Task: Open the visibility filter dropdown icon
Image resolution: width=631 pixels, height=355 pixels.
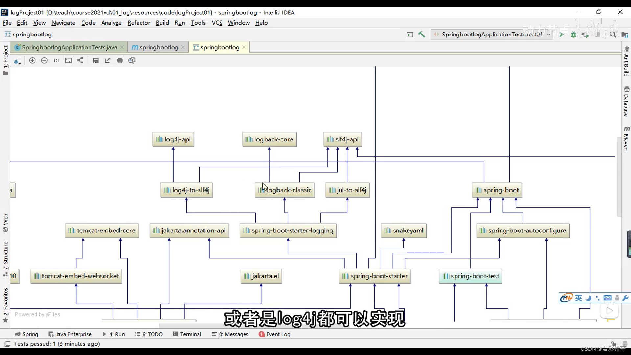Action: (17, 60)
